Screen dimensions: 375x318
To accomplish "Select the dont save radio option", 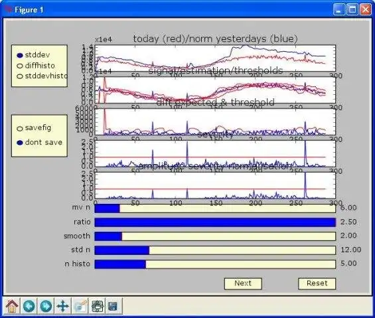I will click(x=20, y=143).
